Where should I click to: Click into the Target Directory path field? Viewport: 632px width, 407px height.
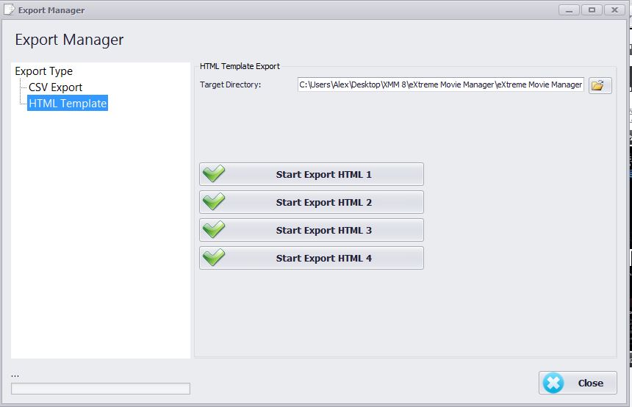[x=440, y=85]
